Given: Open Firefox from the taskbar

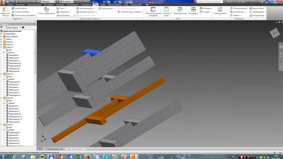Looking at the screenshot, I should click(88, 157).
